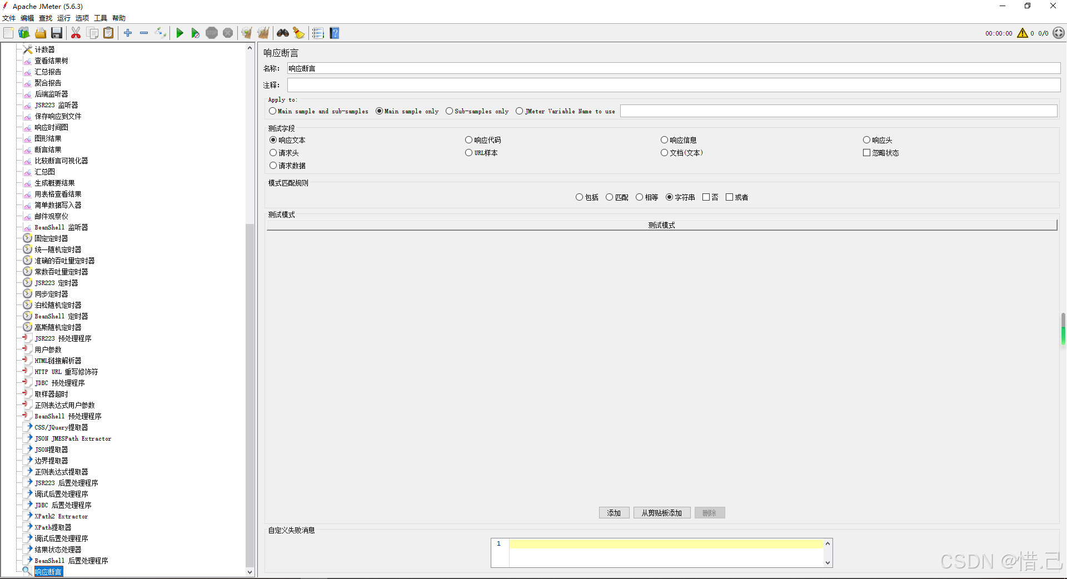Open Search with binoculars icon
Image resolution: width=1067 pixels, height=579 pixels.
click(283, 33)
